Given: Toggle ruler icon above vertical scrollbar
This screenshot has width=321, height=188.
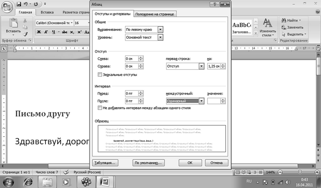Looking at the screenshot, I should click(x=318, y=48).
